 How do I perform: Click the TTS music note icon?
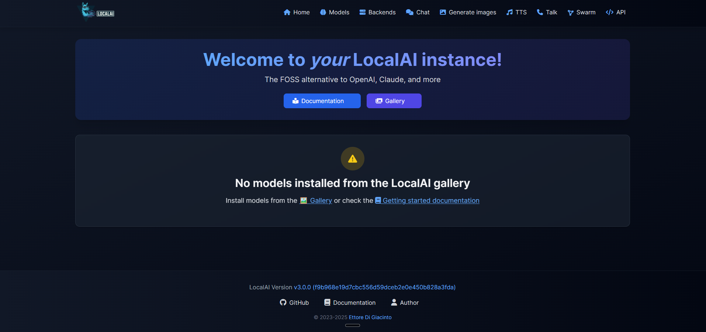click(x=510, y=12)
